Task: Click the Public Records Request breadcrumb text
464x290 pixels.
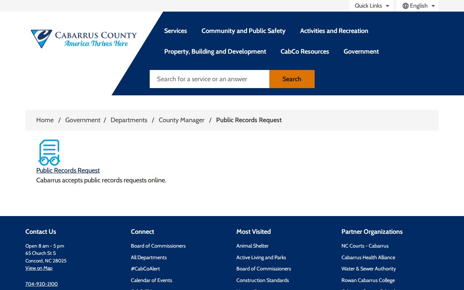Action: (x=249, y=120)
